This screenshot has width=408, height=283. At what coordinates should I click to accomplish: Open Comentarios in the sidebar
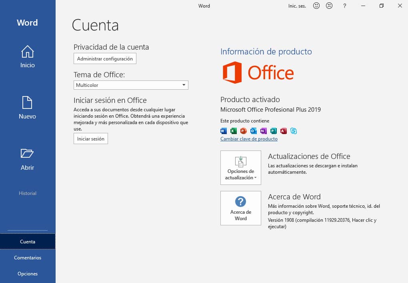click(x=28, y=258)
